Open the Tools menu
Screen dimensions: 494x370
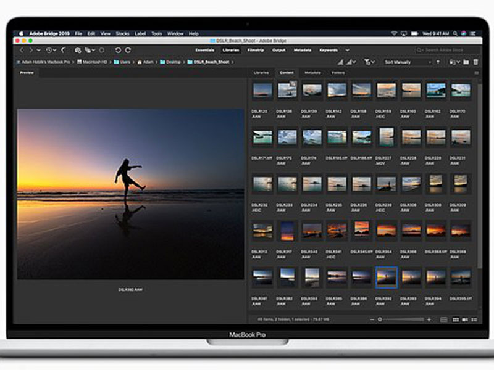click(157, 33)
